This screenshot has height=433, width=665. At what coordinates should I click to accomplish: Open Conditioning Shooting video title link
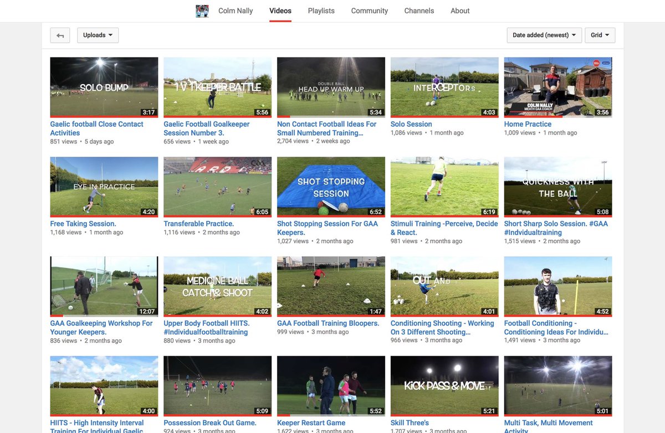(x=442, y=328)
